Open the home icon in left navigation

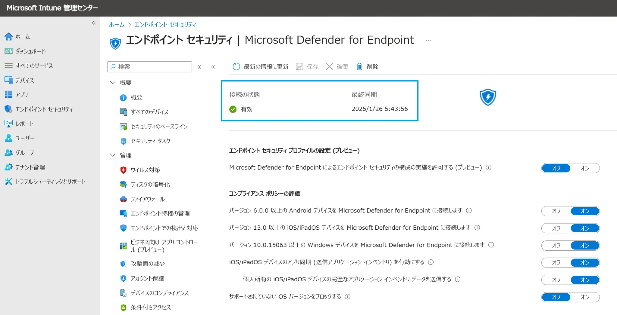[x=8, y=37]
